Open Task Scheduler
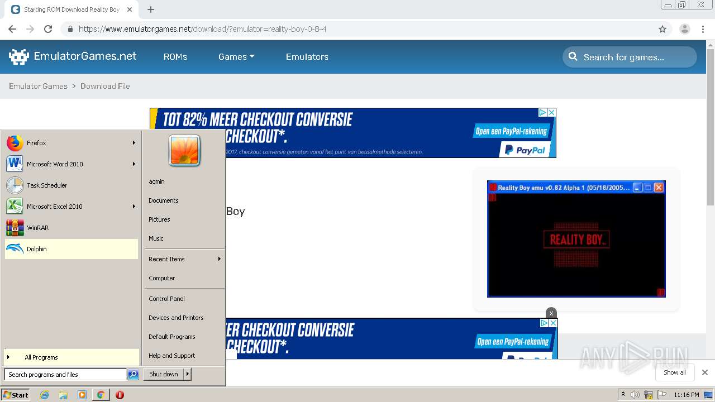Image resolution: width=715 pixels, height=402 pixels. (x=71, y=185)
